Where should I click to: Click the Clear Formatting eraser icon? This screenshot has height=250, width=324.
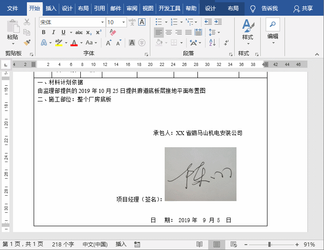(113, 32)
